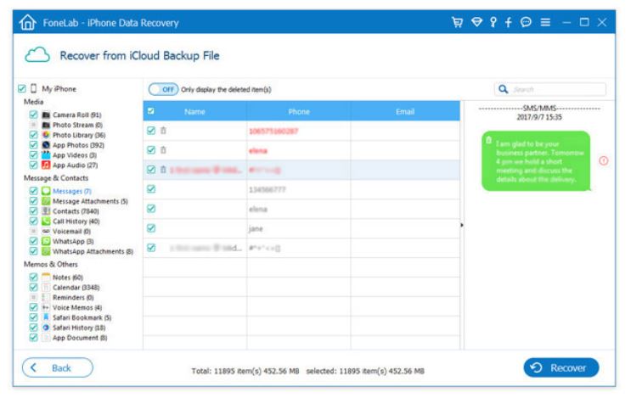Viewport: 631px width, 398px height.
Task: Open the shopping cart icon
Action: tap(457, 22)
